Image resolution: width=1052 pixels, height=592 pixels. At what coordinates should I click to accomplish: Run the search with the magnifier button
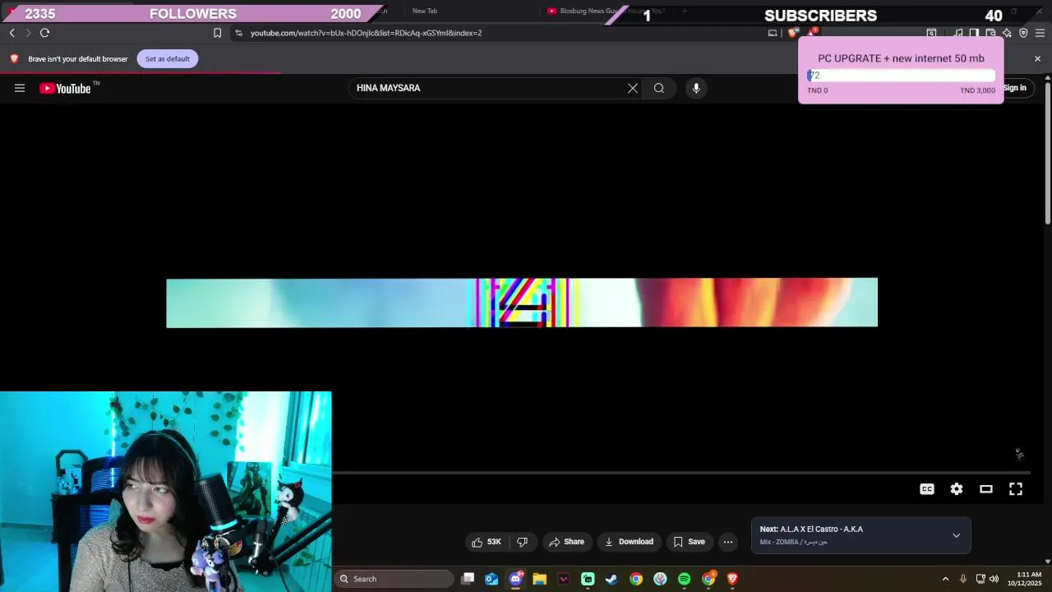pyautogui.click(x=659, y=88)
